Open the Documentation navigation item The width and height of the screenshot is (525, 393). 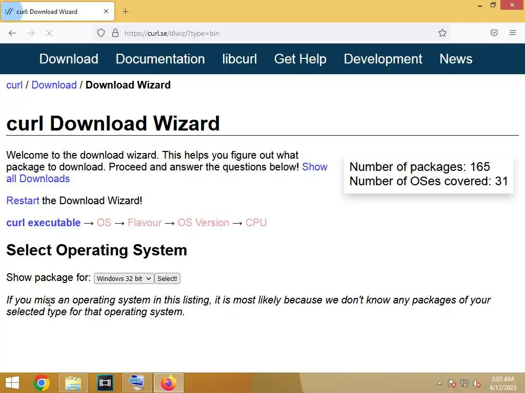click(160, 59)
